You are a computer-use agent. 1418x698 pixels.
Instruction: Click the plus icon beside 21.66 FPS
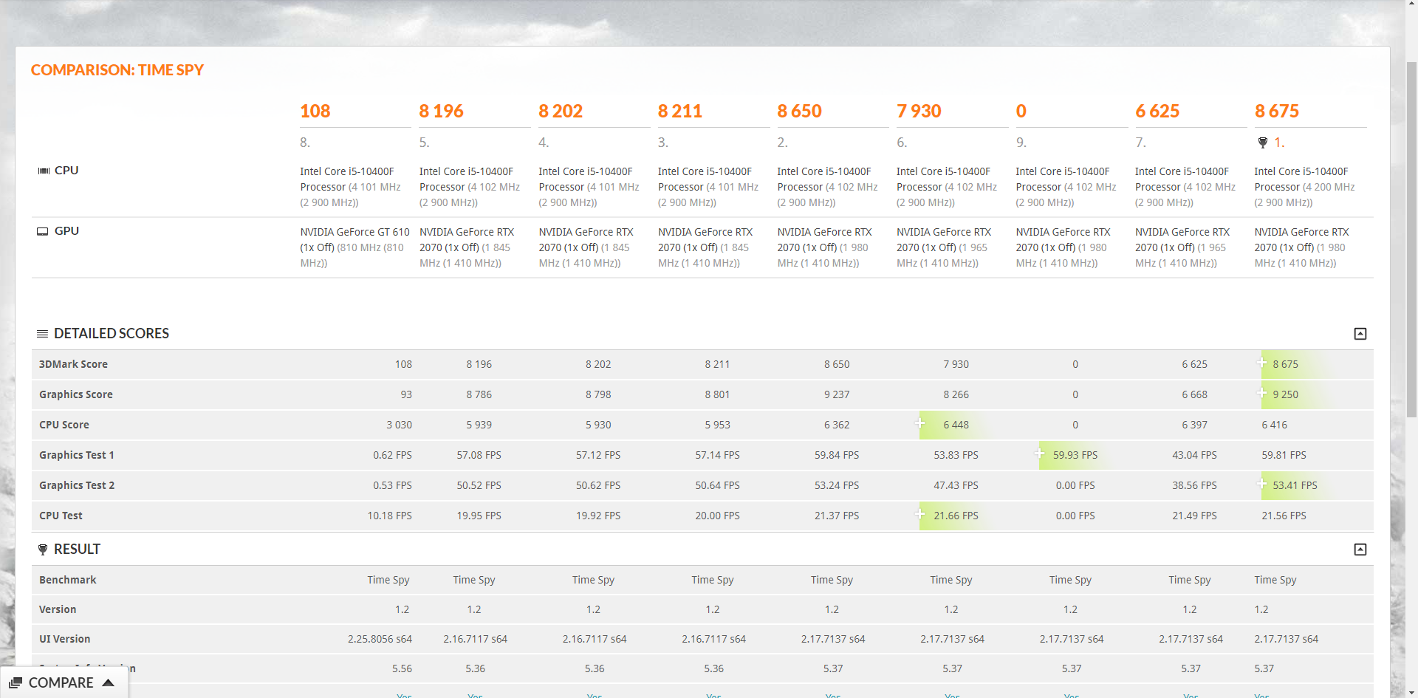[x=920, y=514]
